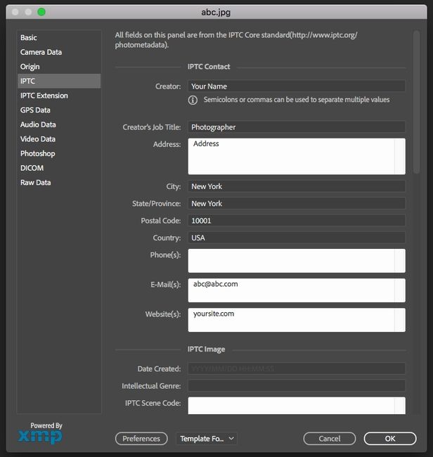
Task: Open the Camera Data section
Action: click(x=41, y=52)
